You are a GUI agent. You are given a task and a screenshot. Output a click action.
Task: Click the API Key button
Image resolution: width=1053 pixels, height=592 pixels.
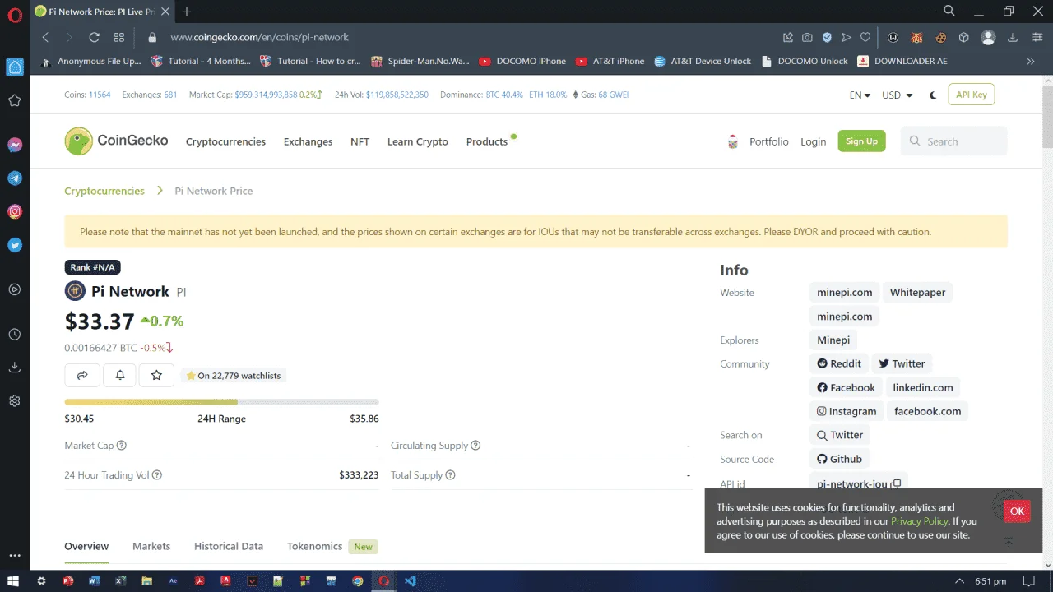pos(971,95)
